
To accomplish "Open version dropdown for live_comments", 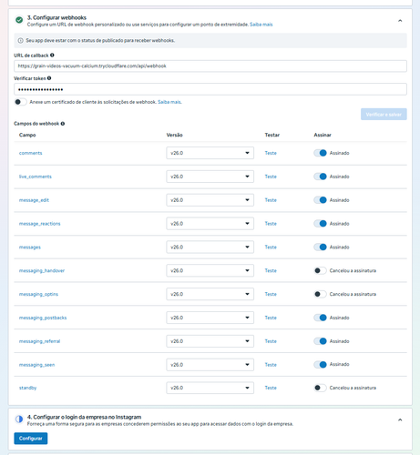I will click(210, 177).
